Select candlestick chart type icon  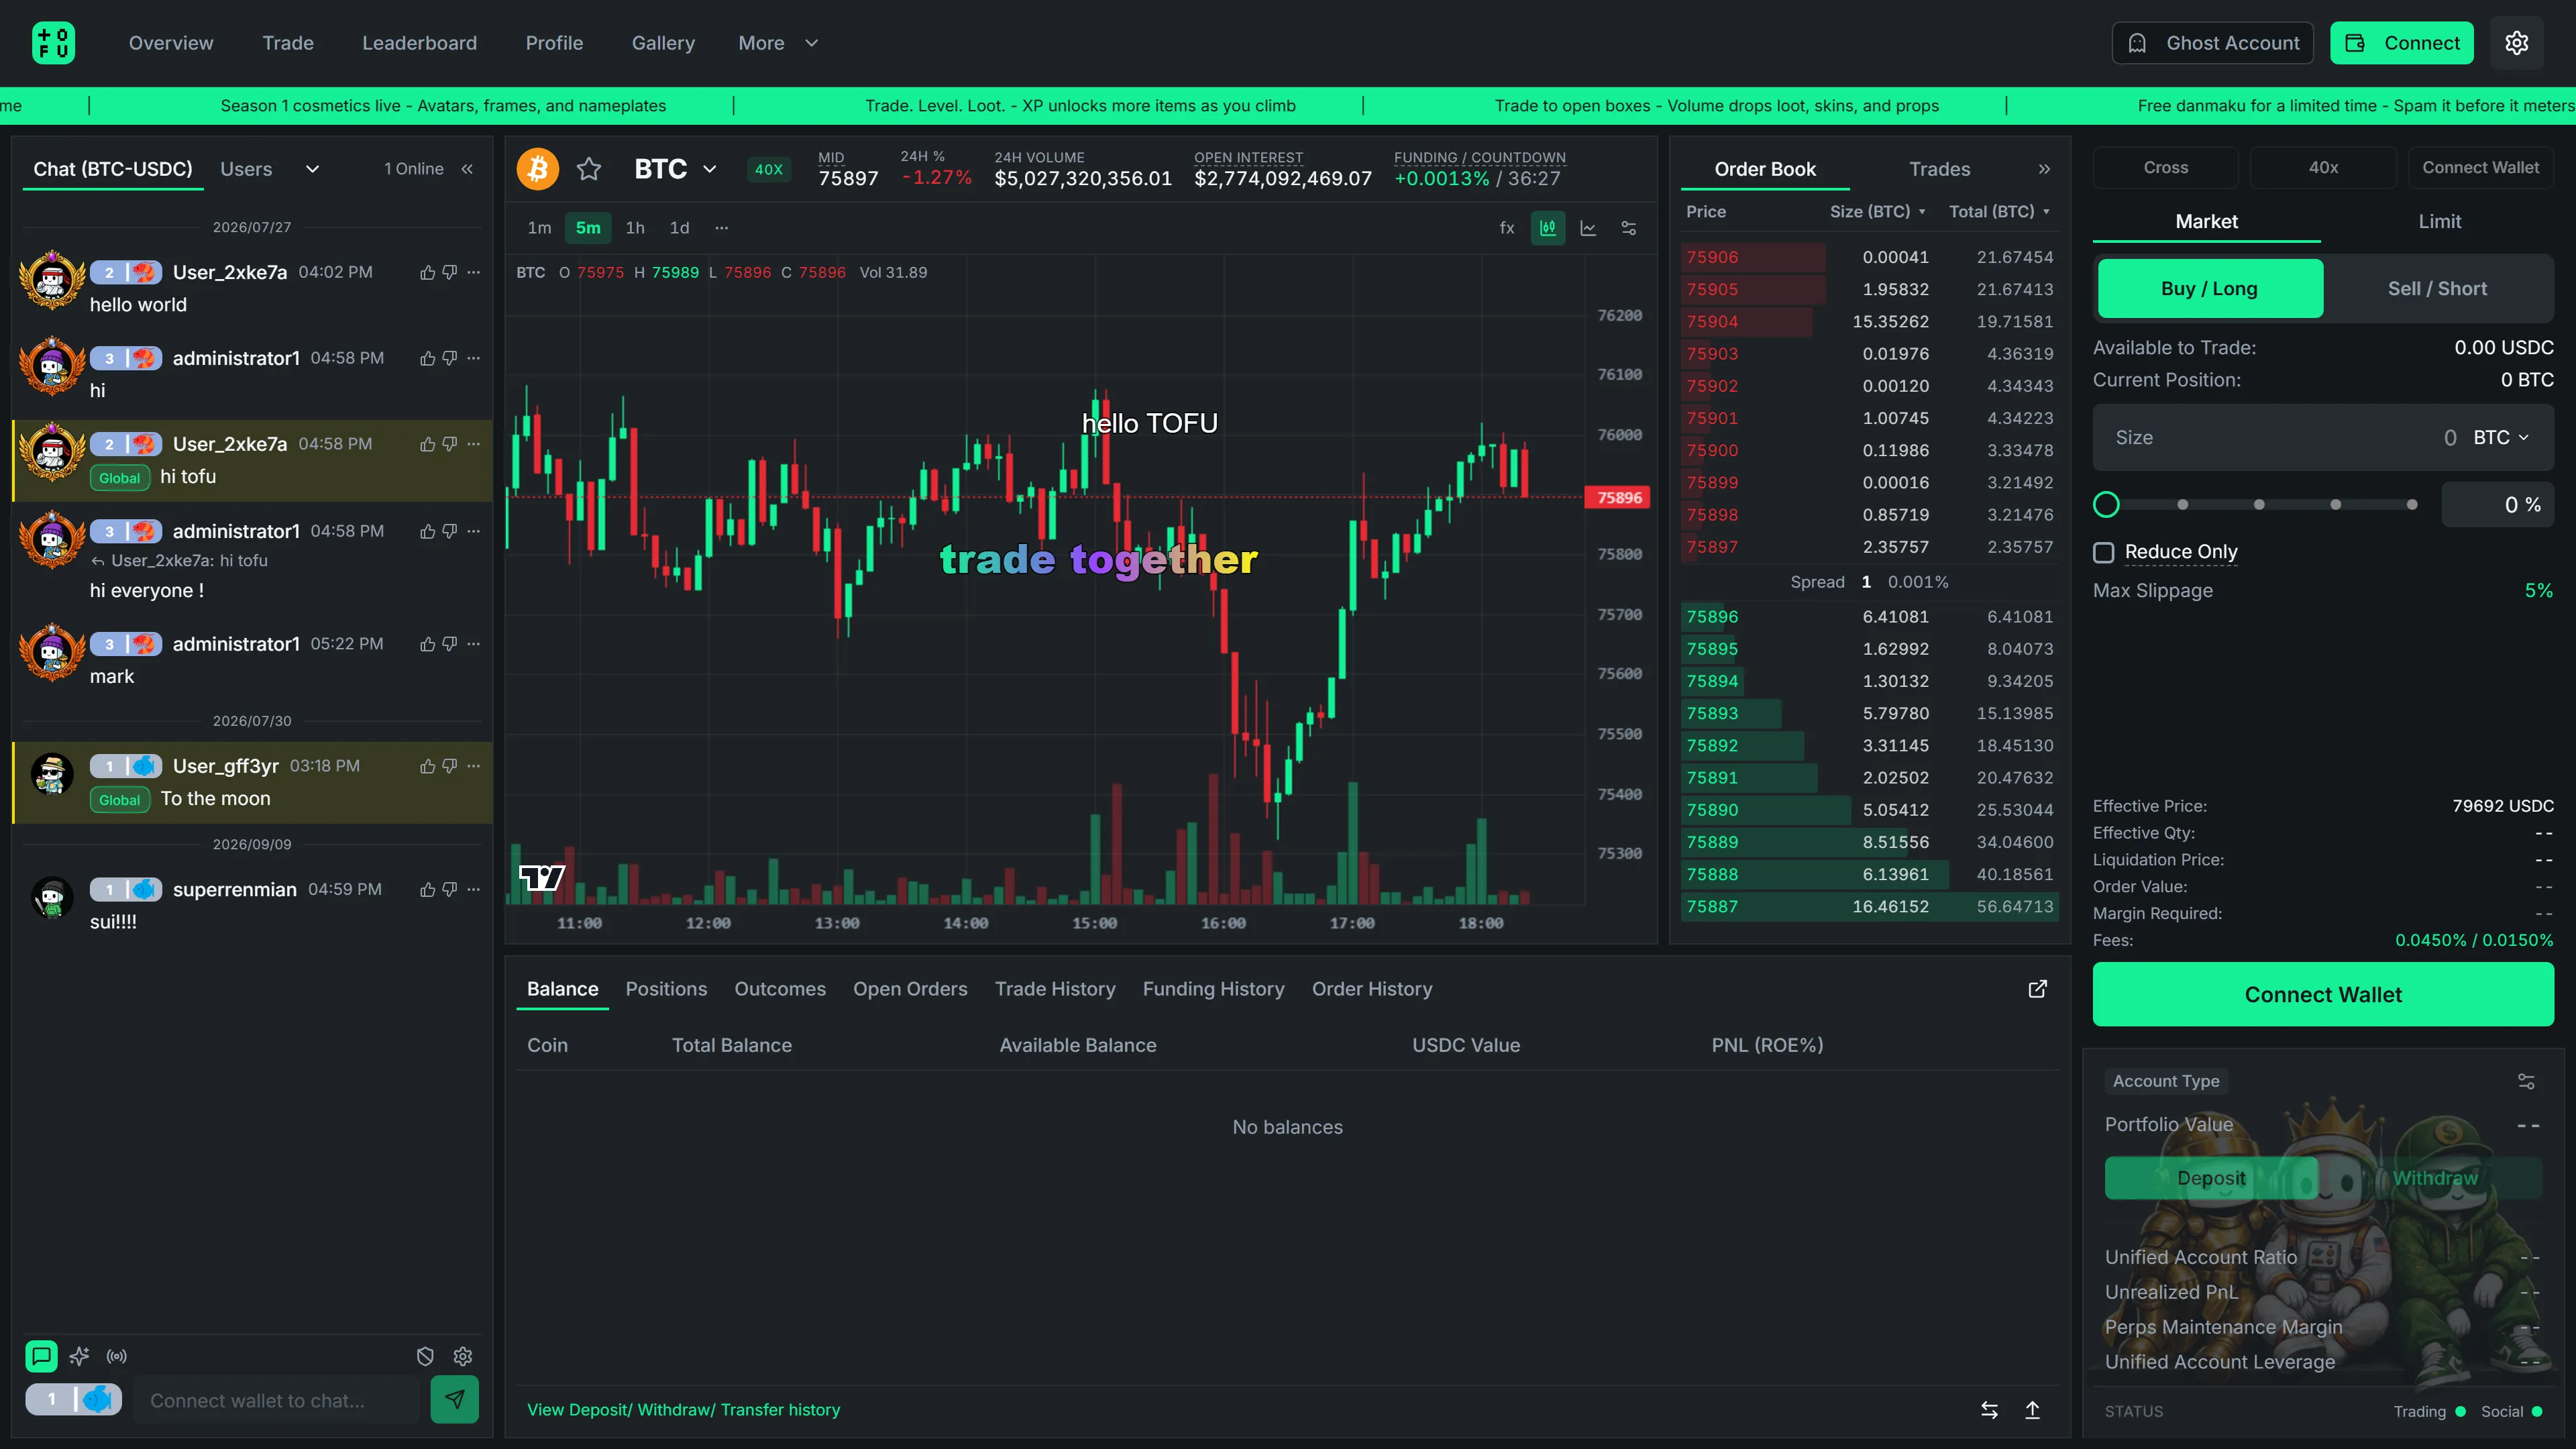click(1548, 228)
